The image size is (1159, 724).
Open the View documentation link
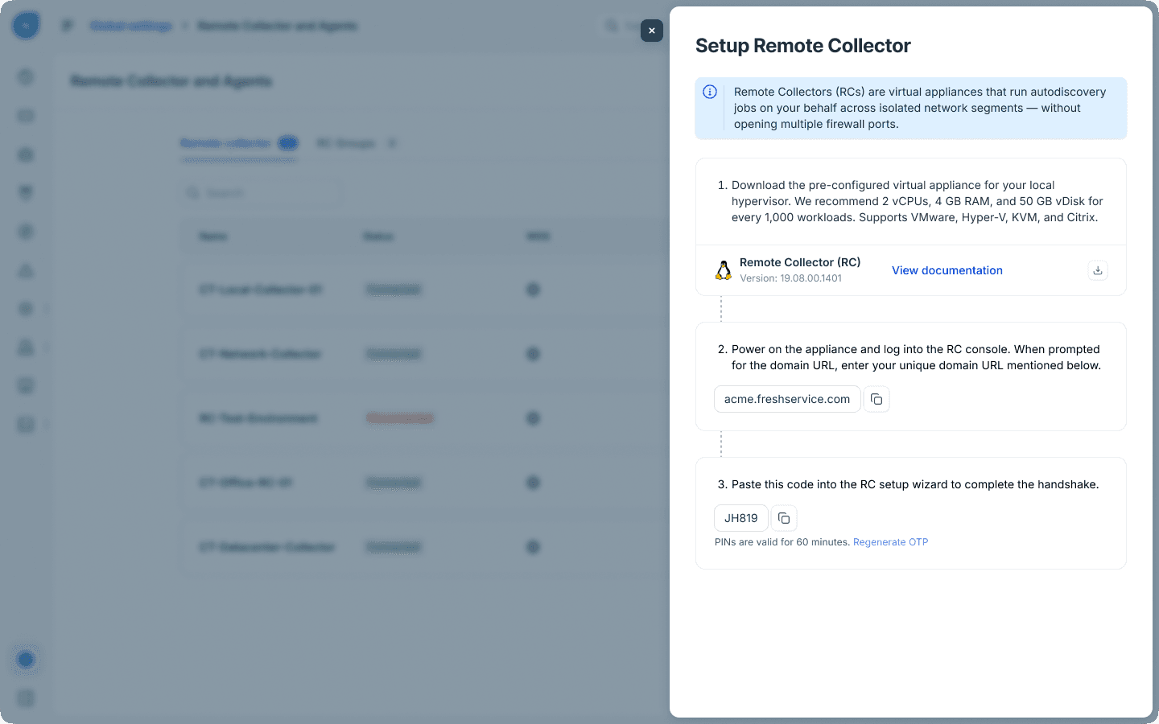[947, 270]
